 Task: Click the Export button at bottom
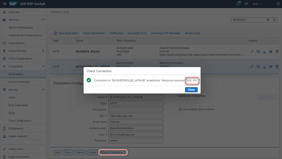(x=80, y=153)
